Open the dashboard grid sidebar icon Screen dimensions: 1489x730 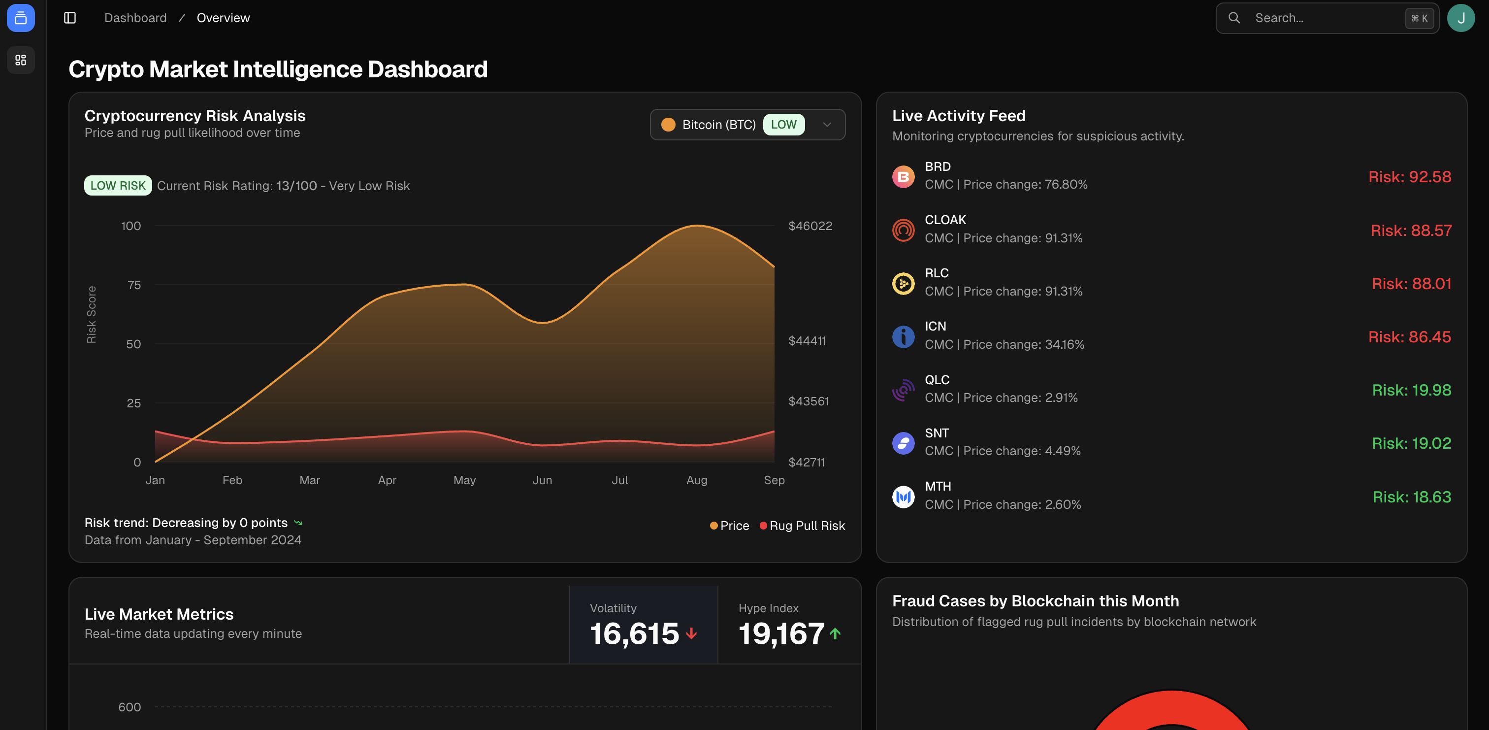point(21,60)
